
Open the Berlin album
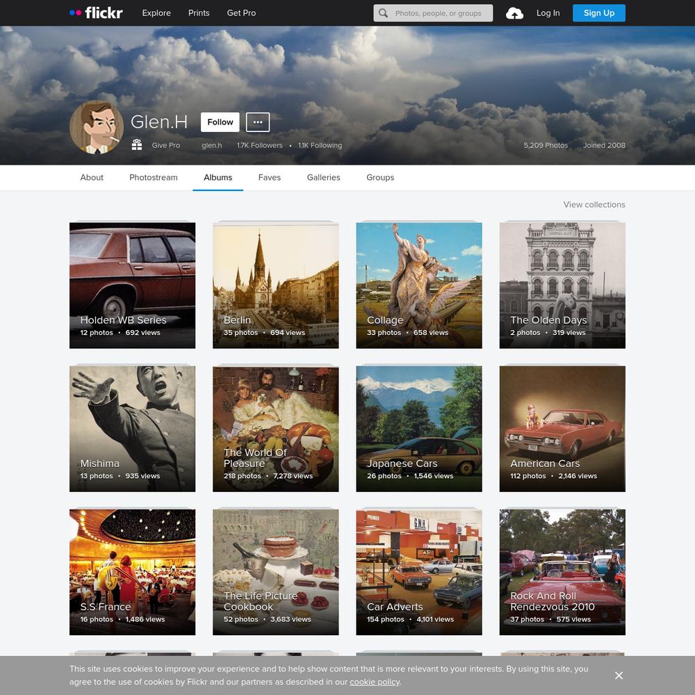coord(275,286)
